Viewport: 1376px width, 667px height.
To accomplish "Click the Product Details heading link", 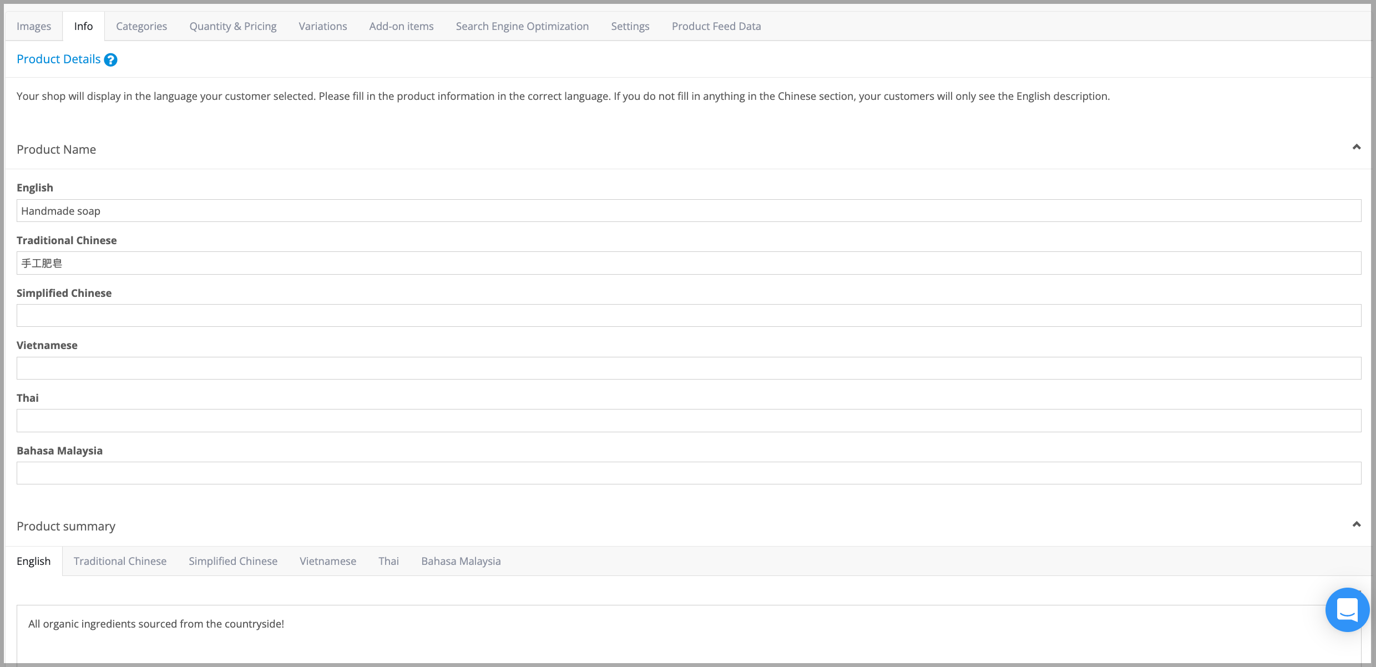I will point(59,59).
